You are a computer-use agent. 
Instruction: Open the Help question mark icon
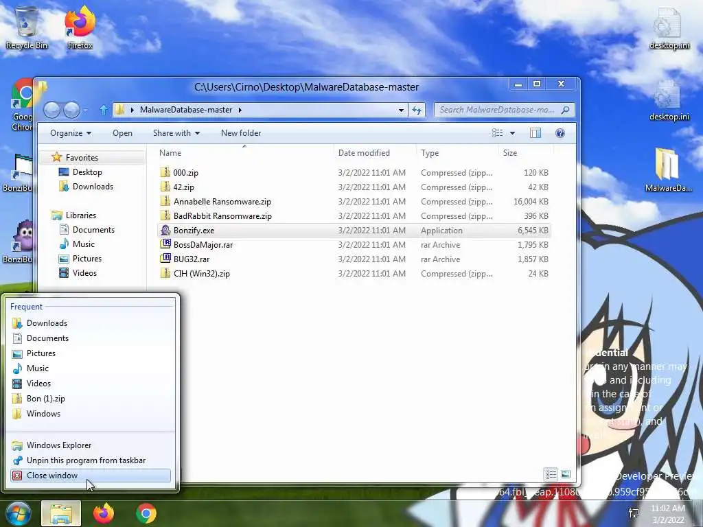(560, 133)
